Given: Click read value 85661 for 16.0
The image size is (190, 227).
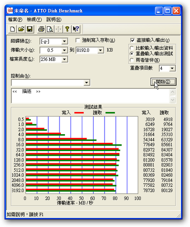Looking at the screenshot, I should [x=167, y=145].
